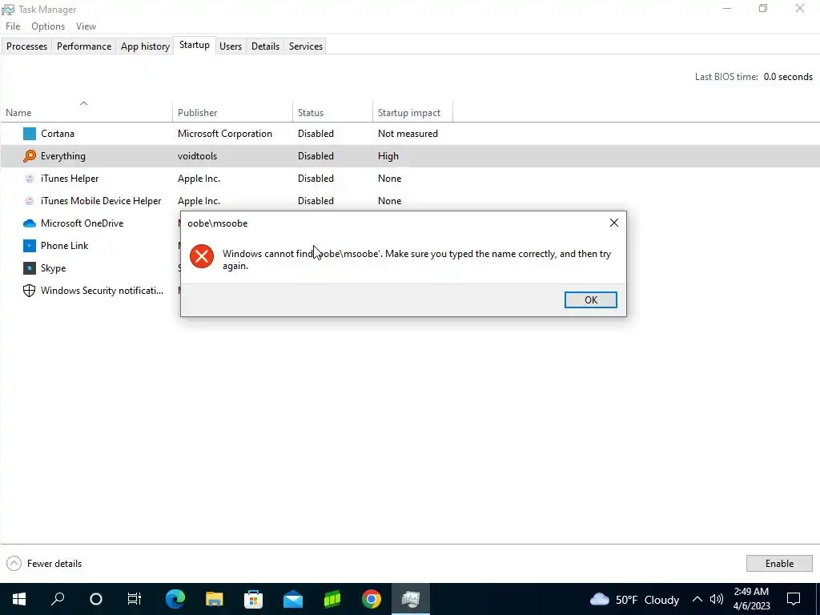Open the notification center icon

coord(794,599)
